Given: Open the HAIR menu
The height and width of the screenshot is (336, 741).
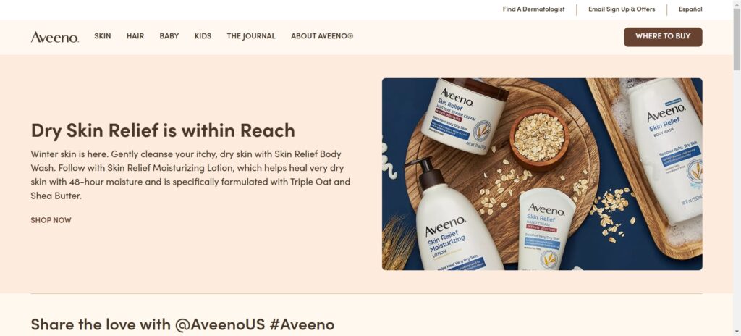Looking at the screenshot, I should pos(135,36).
